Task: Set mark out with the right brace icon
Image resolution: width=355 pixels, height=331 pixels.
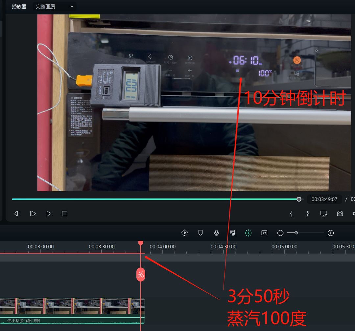Action: tap(307, 214)
